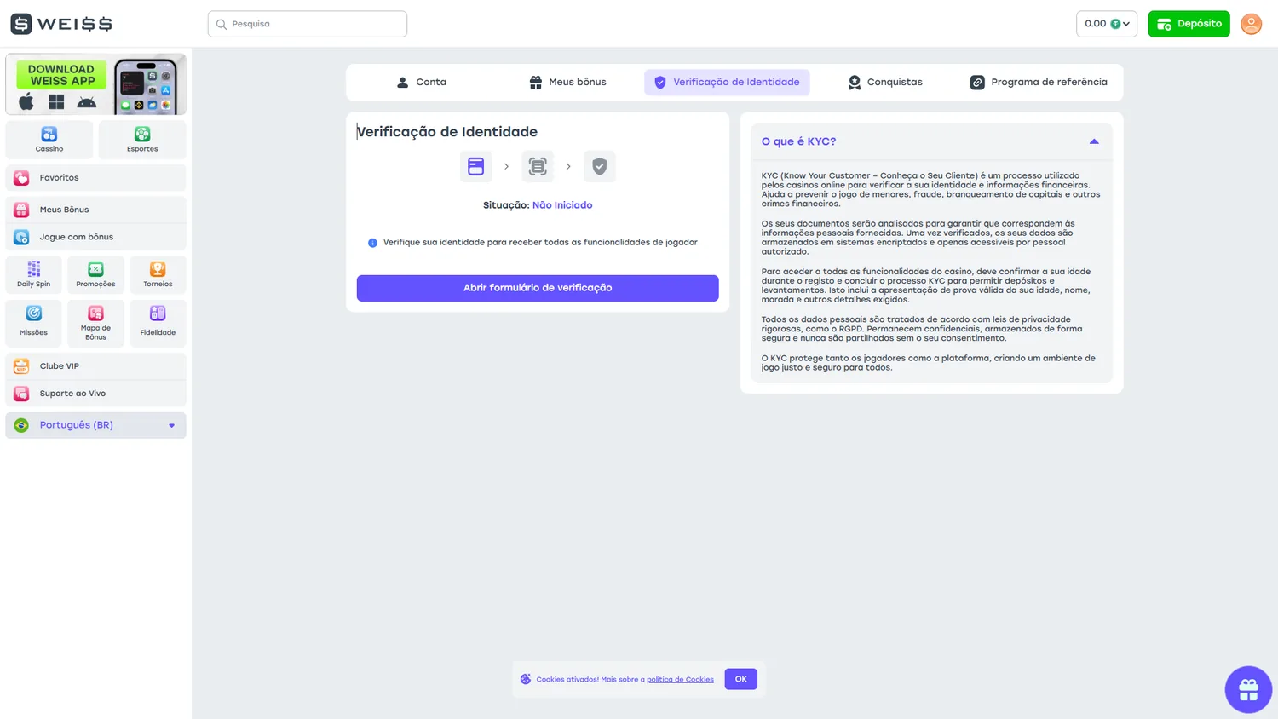Switch to the Conquistas tab

(x=885, y=83)
